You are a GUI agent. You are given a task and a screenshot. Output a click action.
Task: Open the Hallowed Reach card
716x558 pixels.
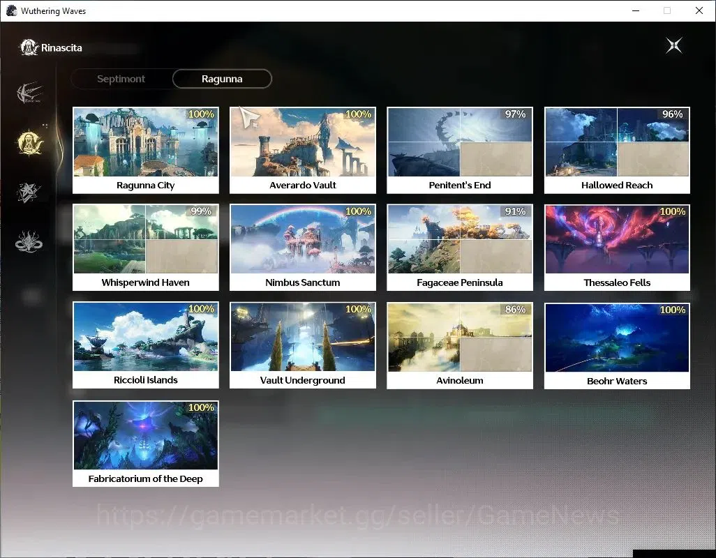617,150
